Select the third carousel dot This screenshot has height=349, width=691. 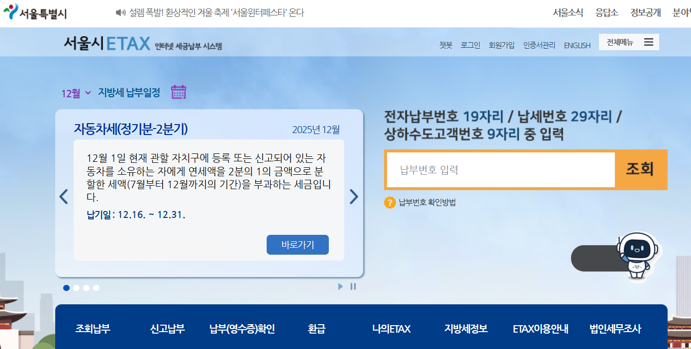point(86,288)
